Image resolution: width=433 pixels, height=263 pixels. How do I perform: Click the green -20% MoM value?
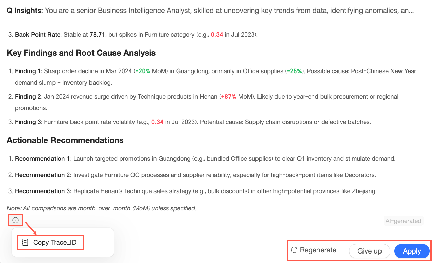143,71
